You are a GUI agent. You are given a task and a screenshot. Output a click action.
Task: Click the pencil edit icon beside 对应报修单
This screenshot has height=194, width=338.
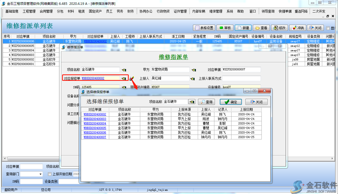(x=132, y=78)
